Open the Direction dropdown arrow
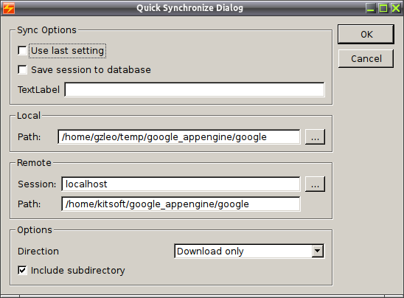This screenshot has width=404, height=298. coord(318,251)
